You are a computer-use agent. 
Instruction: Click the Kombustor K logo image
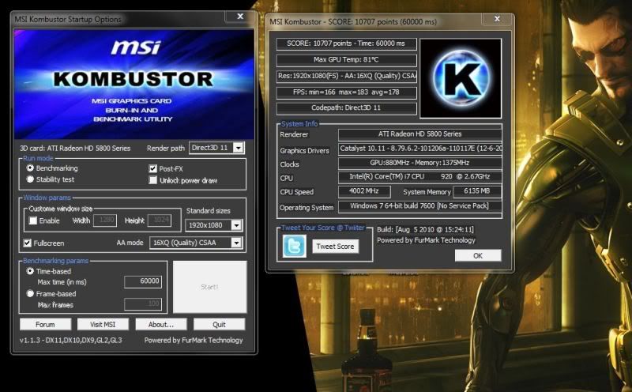461,77
